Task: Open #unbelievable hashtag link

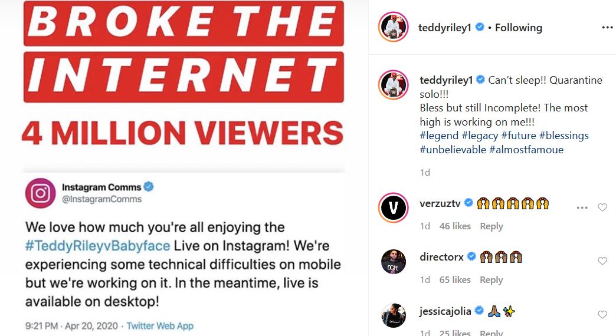Action: (x=453, y=150)
